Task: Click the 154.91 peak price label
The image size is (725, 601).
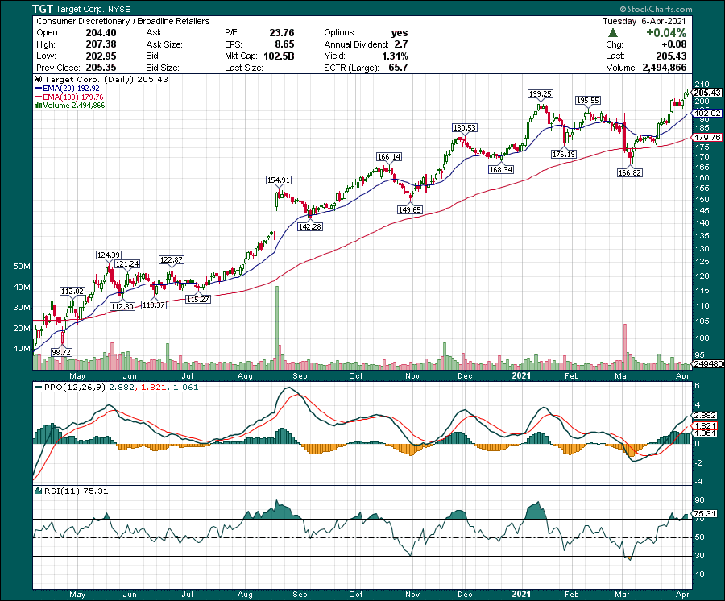Action: click(x=279, y=180)
